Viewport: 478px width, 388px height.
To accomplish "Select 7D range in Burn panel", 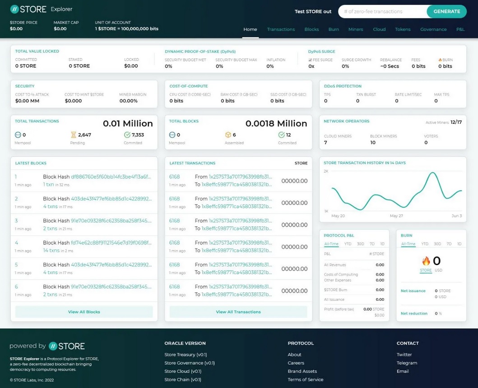I will 449,244.
